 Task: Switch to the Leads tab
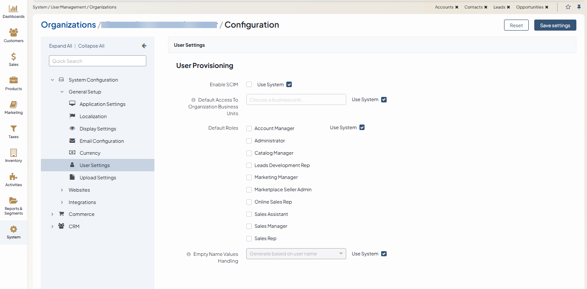click(499, 7)
